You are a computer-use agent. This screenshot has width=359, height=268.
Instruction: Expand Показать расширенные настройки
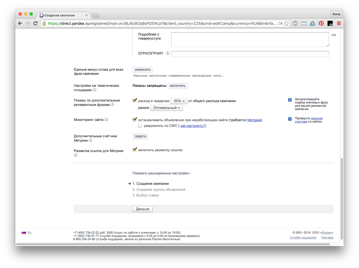(x=161, y=173)
